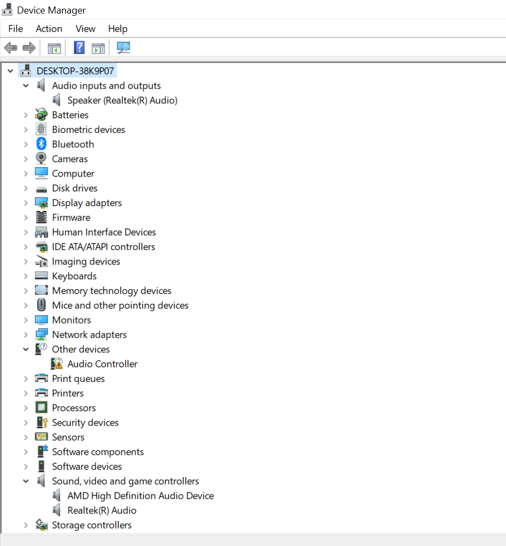Screen dimensions: 506x546
Task: Expand the Display adapters category
Action: click(26, 202)
